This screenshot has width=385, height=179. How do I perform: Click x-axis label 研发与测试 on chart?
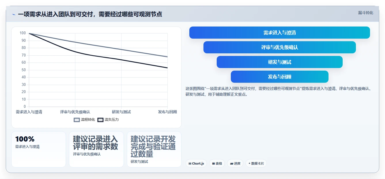[121, 112]
